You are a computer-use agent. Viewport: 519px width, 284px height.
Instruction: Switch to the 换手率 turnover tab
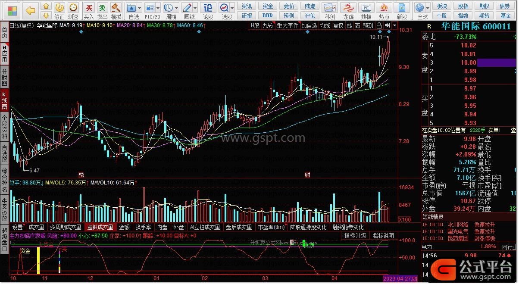pos(143,227)
